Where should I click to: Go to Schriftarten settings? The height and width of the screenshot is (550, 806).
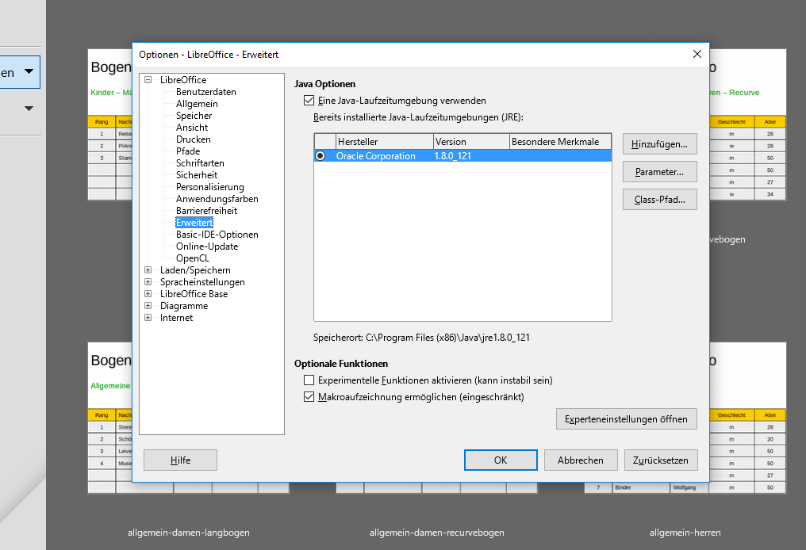click(200, 162)
